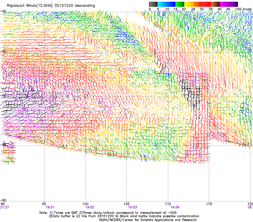The height and width of the screenshot is (222, 253).
Task: Click the '19:51' time label
Action: coord(50,207)
